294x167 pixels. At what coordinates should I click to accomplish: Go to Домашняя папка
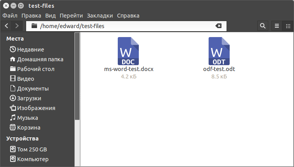[40, 59]
